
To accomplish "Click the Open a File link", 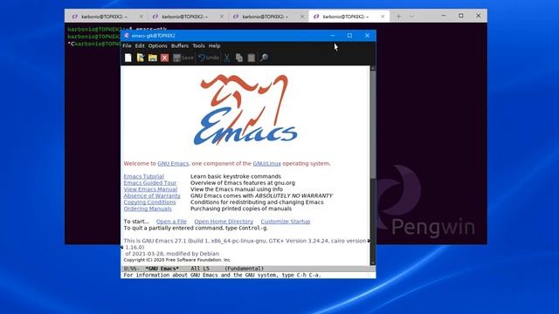I will 171,222.
